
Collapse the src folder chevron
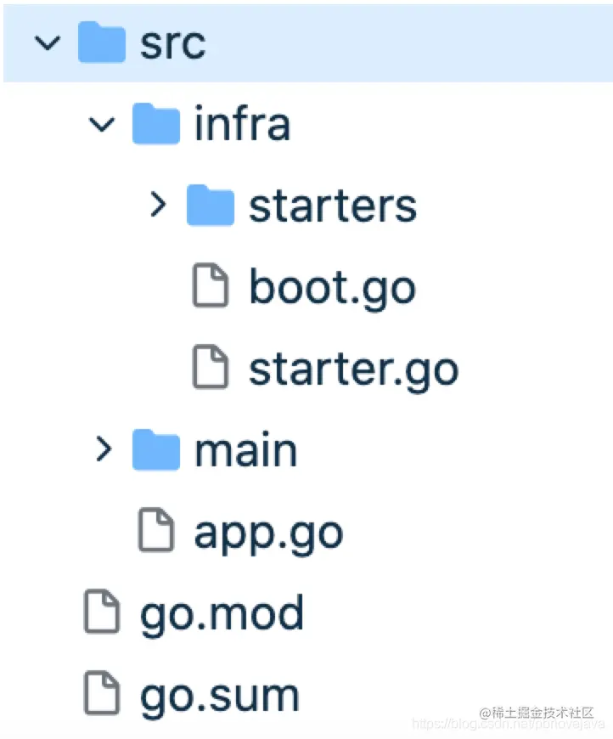click(x=48, y=42)
